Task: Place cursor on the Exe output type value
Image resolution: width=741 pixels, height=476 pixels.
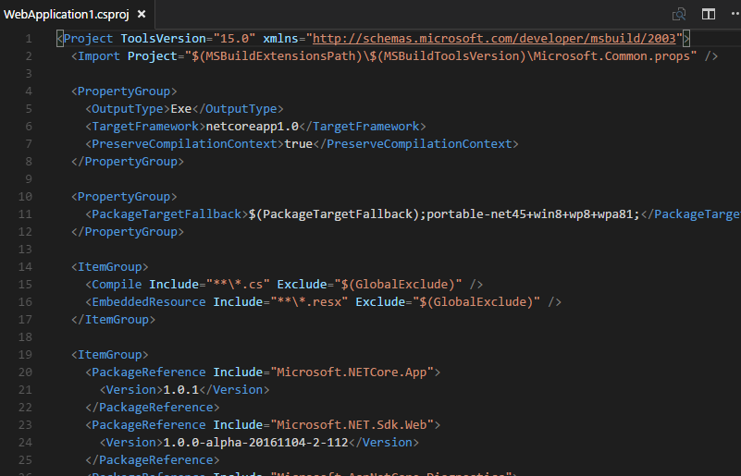Action: pyautogui.click(x=181, y=109)
